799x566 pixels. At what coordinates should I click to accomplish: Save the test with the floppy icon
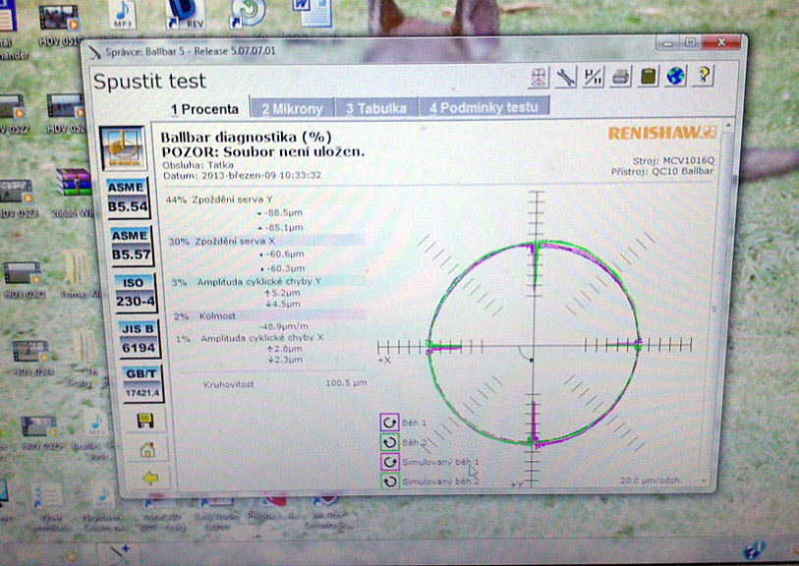145,421
